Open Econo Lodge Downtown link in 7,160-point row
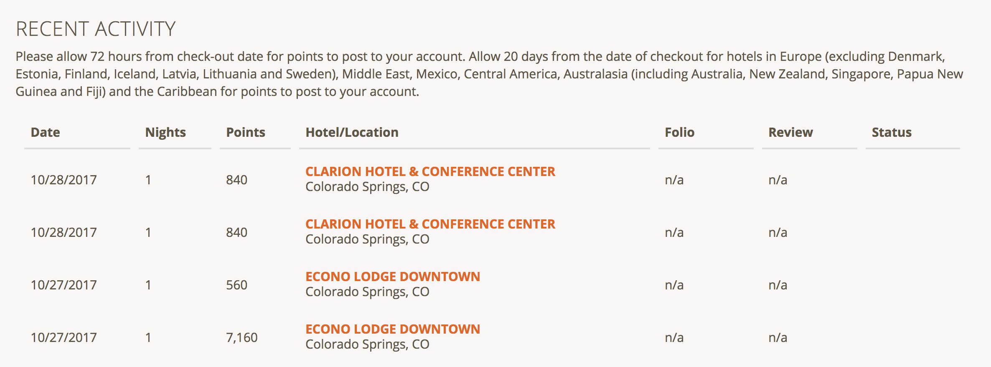 (x=392, y=329)
